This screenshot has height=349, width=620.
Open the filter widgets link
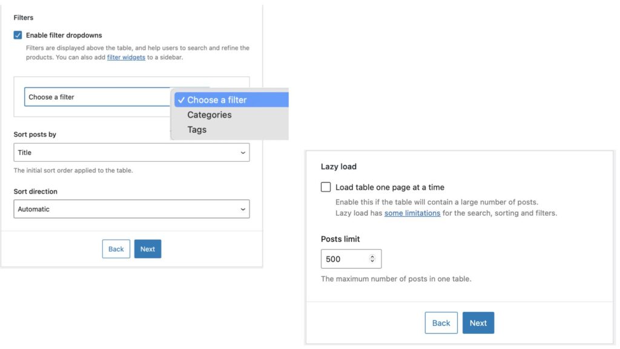click(126, 58)
